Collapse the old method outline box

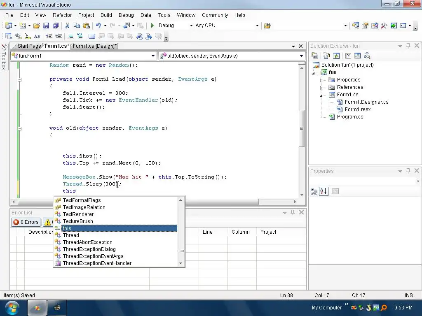coord(19,128)
